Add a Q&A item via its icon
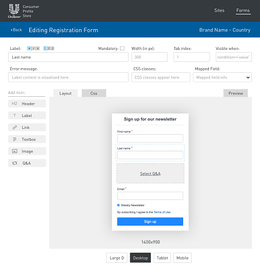 (x=14, y=163)
